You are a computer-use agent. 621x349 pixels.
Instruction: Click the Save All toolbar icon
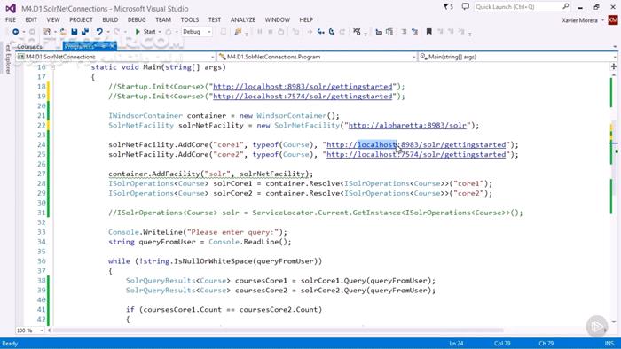(85, 32)
